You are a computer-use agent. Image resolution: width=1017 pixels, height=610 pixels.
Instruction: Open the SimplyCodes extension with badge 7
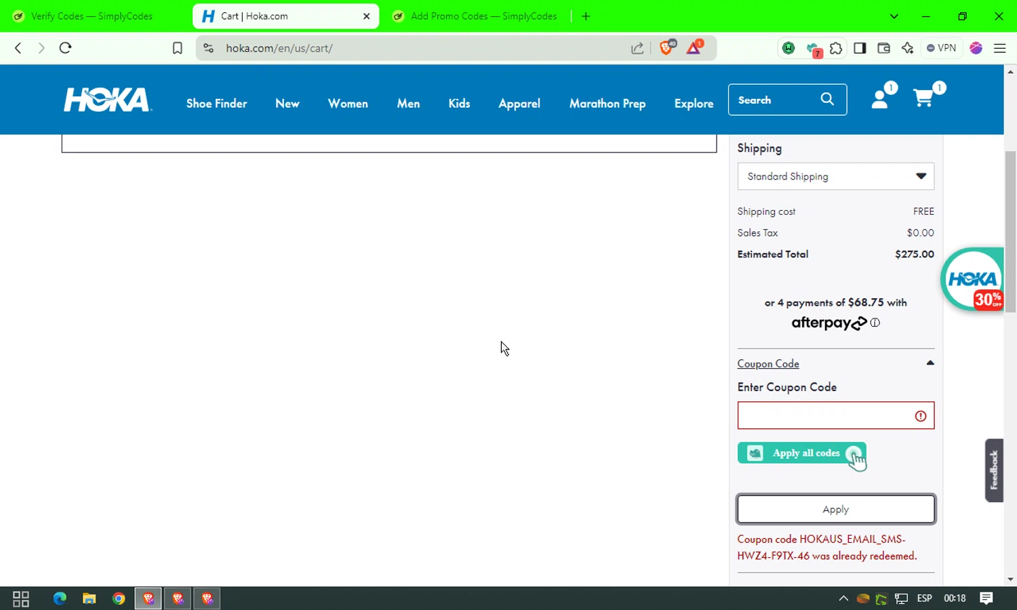tap(813, 49)
